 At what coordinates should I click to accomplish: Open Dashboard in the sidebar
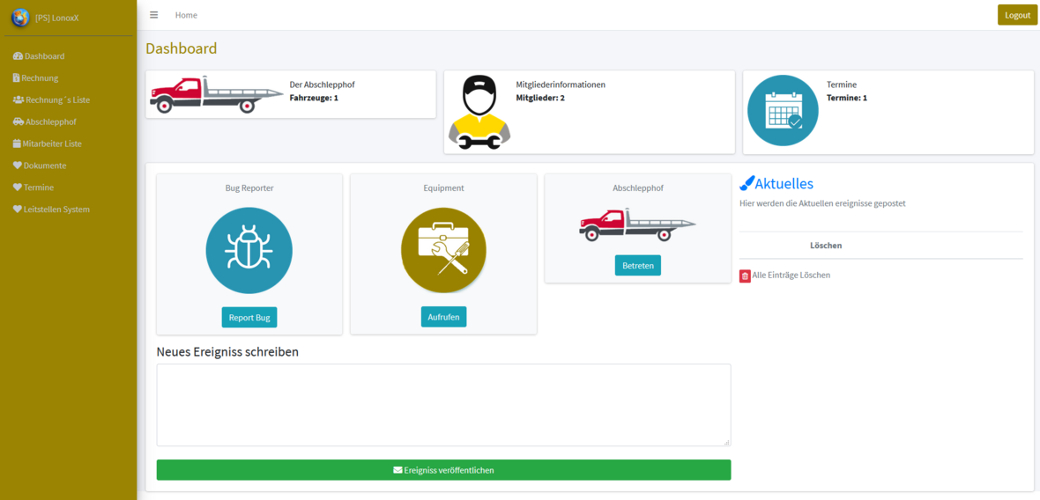pyautogui.click(x=44, y=56)
